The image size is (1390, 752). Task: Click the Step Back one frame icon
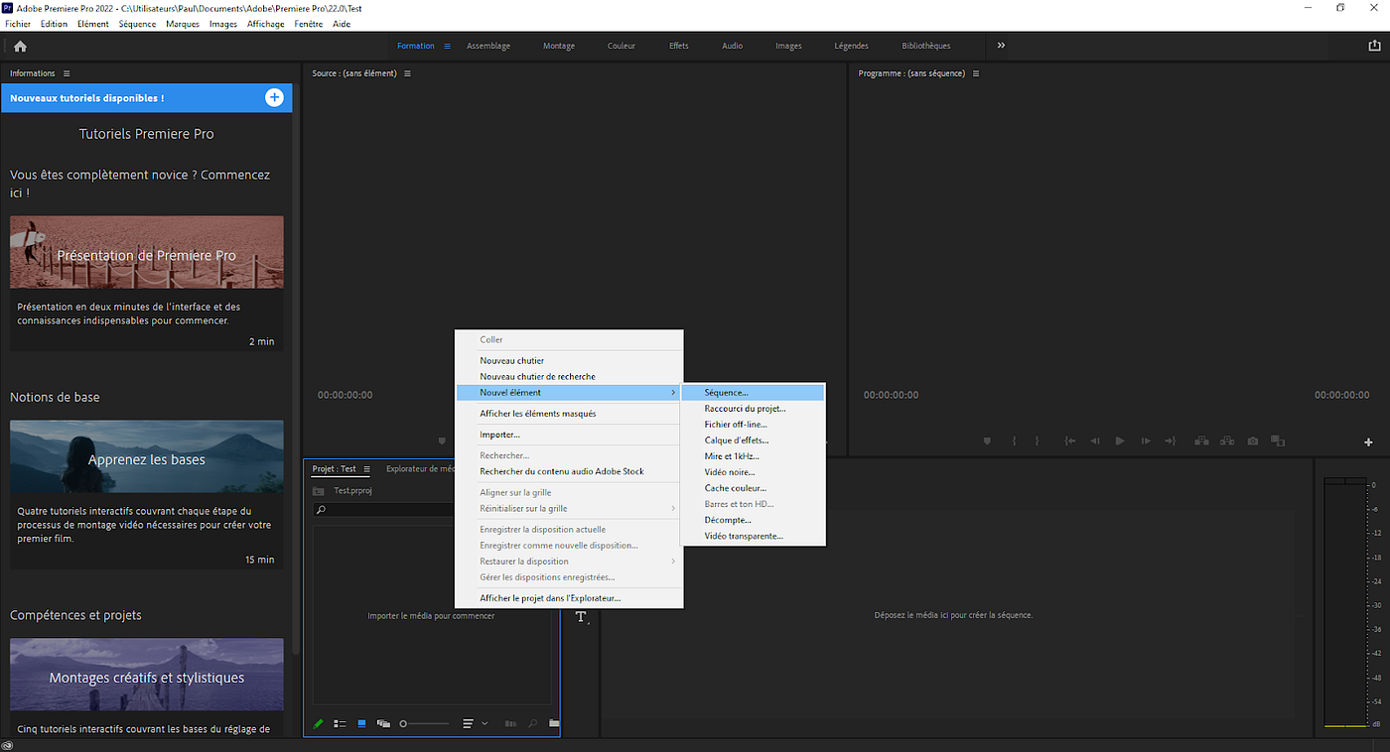click(x=1095, y=441)
